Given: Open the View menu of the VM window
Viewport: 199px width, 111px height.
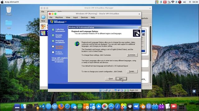Looking at the screenshot, I should coord(68,17).
